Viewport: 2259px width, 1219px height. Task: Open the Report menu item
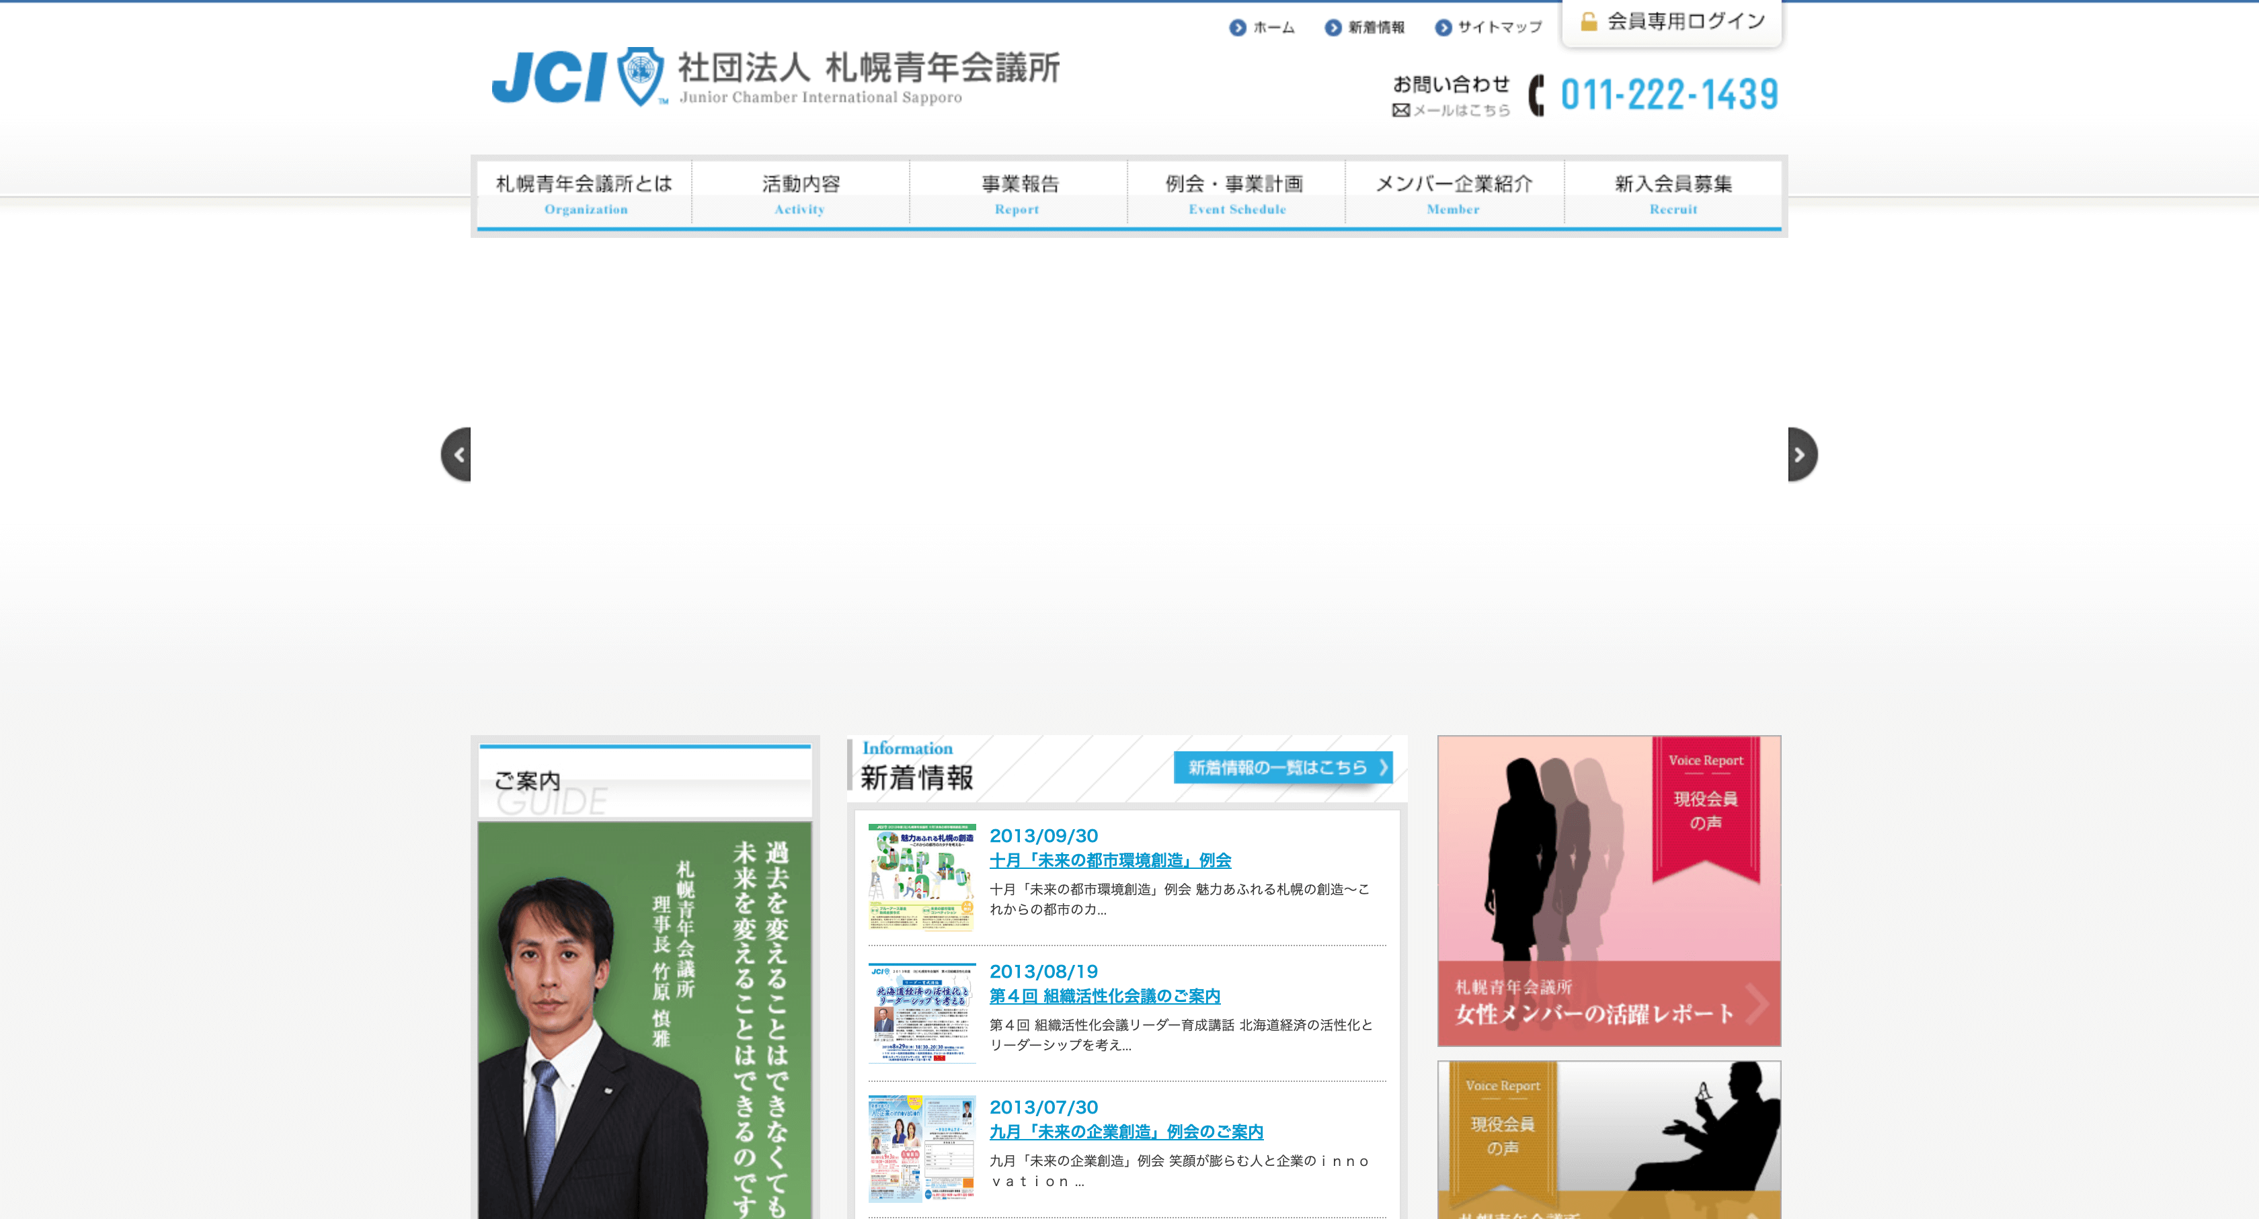click(1017, 194)
